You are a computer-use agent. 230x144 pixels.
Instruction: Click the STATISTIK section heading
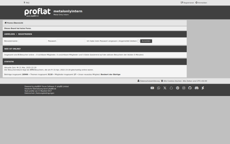9,61
